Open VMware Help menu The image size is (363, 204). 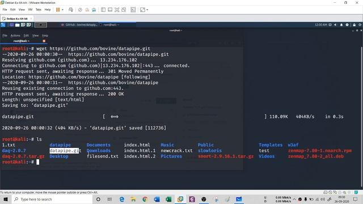coord(48,10)
